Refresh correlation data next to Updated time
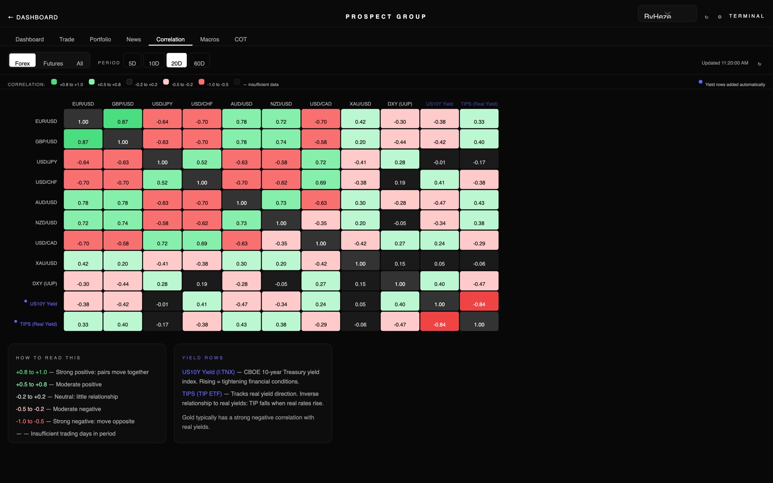Image resolution: width=773 pixels, height=483 pixels. tap(759, 64)
